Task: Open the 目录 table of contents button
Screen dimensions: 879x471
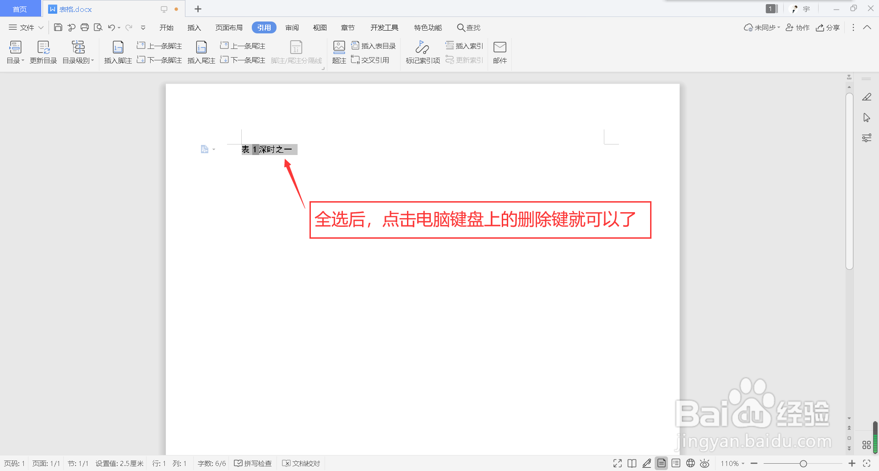Action: (x=15, y=52)
